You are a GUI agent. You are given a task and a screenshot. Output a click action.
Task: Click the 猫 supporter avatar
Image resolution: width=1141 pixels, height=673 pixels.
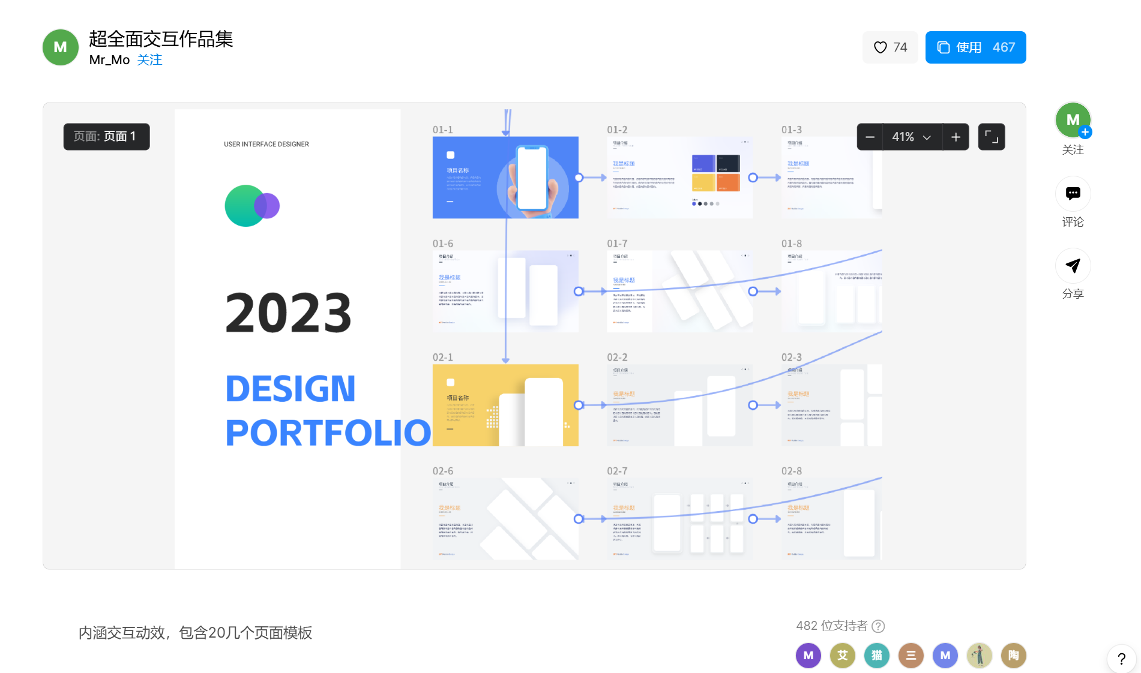pos(876,656)
